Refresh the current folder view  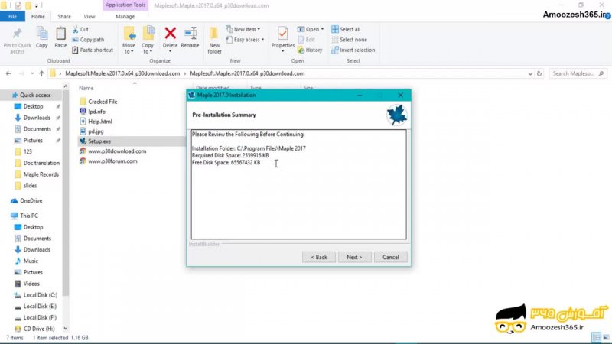tap(539, 73)
